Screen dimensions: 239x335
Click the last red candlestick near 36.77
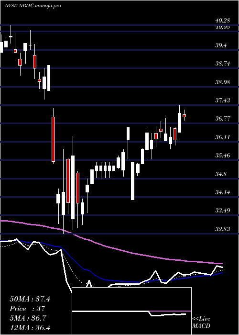click(x=184, y=116)
